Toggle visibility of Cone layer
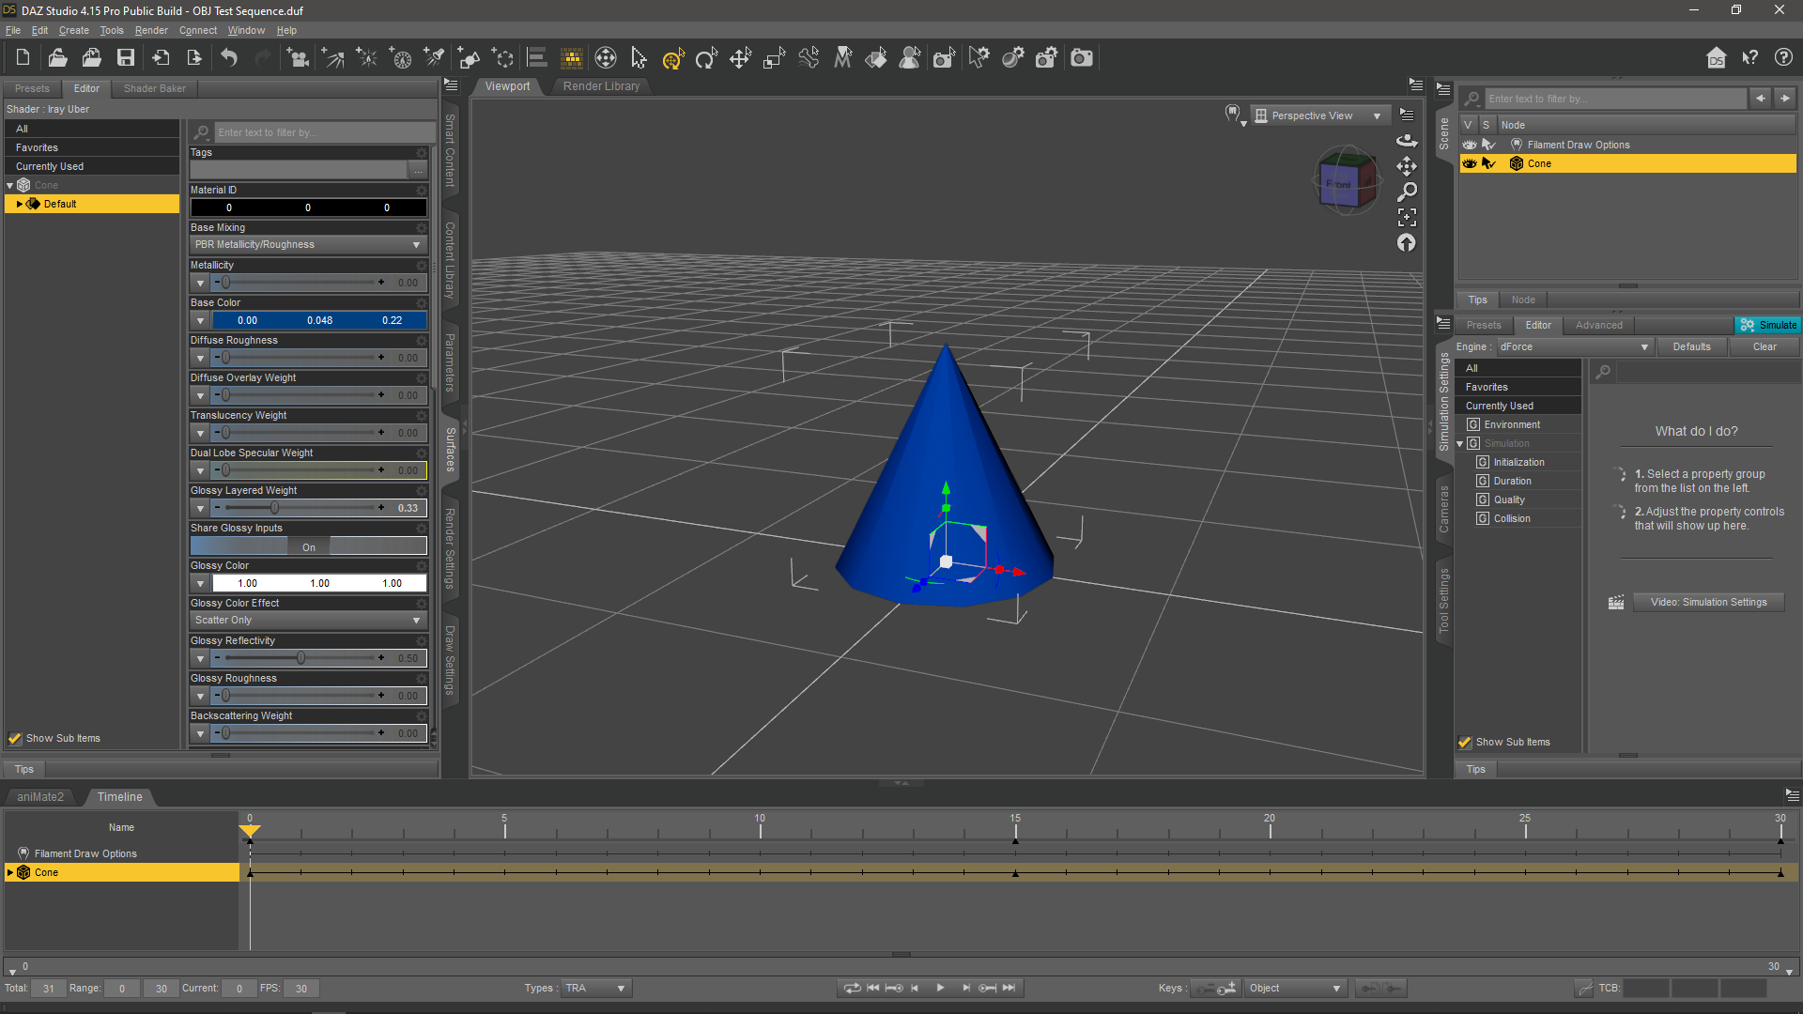This screenshot has width=1803, height=1014. (1469, 162)
